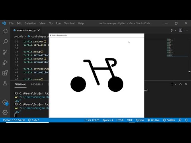Create a new terminal with plus icon
The width and height of the screenshot is (191, 143).
(x=172, y=84)
